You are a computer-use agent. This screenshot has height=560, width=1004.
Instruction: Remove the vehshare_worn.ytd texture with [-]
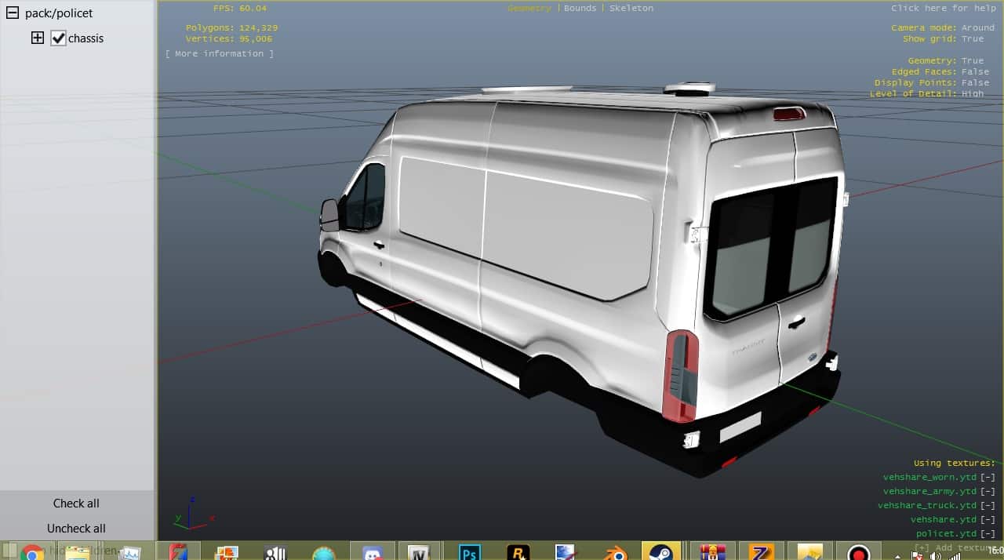pos(988,477)
